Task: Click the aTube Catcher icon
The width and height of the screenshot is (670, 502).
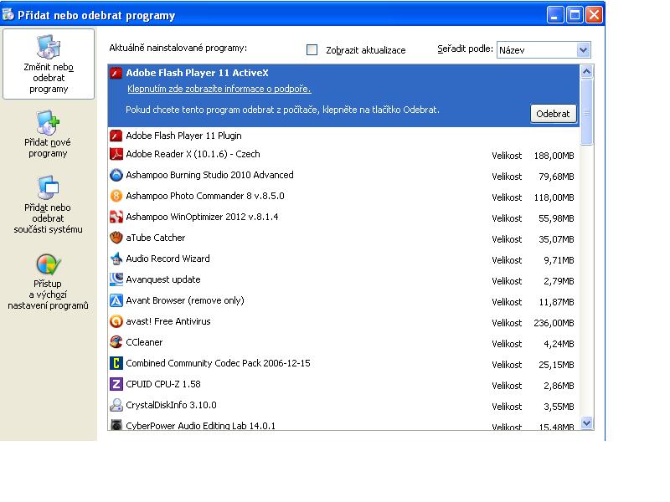Action: point(117,238)
